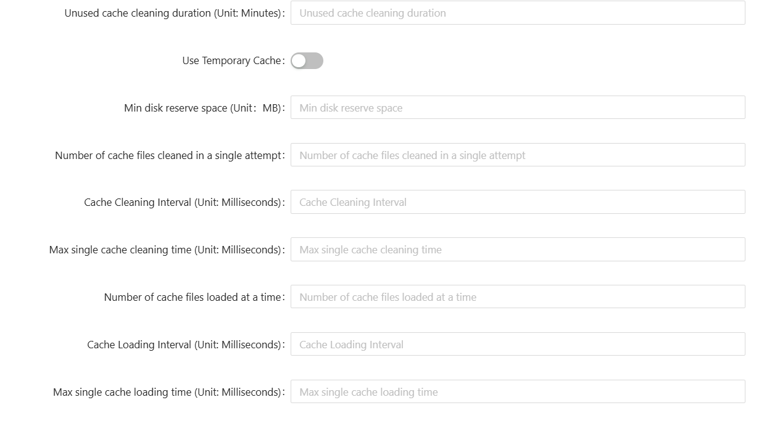Focus the cache files loaded at a time field

(x=517, y=297)
